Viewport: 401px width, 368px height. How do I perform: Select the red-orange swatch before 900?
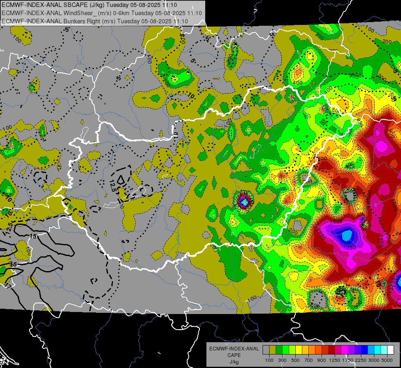point(318,350)
